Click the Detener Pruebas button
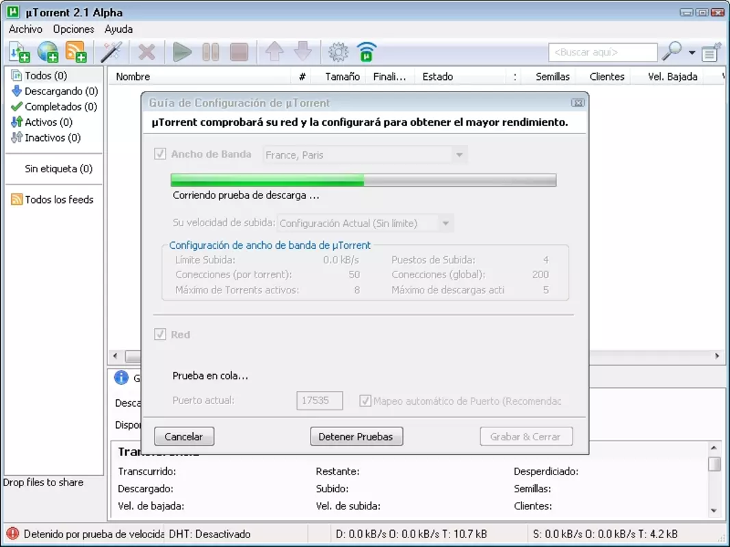The height and width of the screenshot is (547, 730). pos(356,436)
